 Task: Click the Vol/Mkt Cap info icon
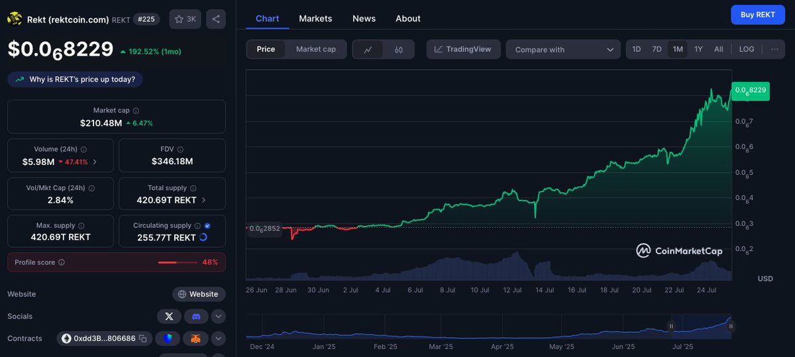(93, 188)
